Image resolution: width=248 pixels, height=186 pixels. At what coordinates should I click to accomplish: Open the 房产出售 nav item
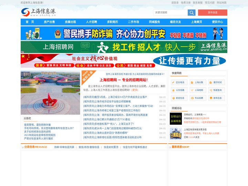(49, 22)
